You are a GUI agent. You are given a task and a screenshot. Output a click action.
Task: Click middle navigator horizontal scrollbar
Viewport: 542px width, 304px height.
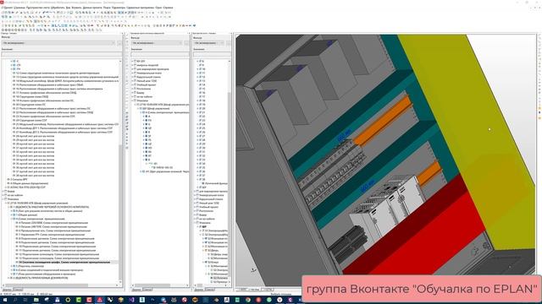152,285
